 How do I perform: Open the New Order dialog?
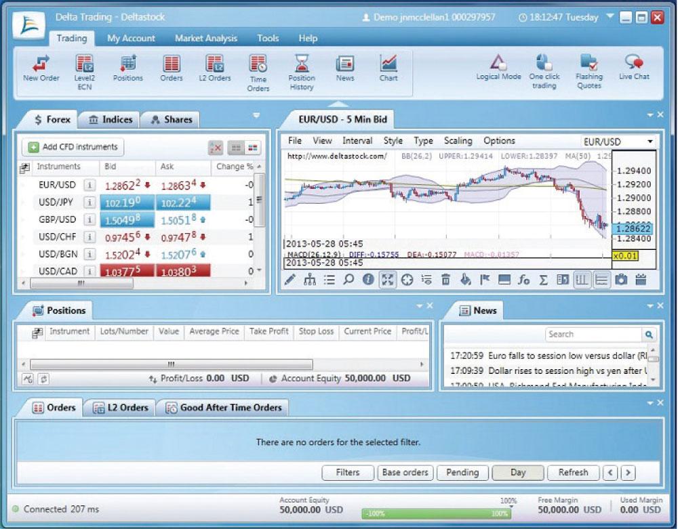point(41,68)
